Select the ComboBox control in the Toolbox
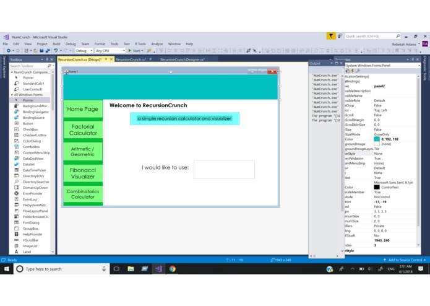This screenshot has height=306, width=430. click(x=30, y=147)
